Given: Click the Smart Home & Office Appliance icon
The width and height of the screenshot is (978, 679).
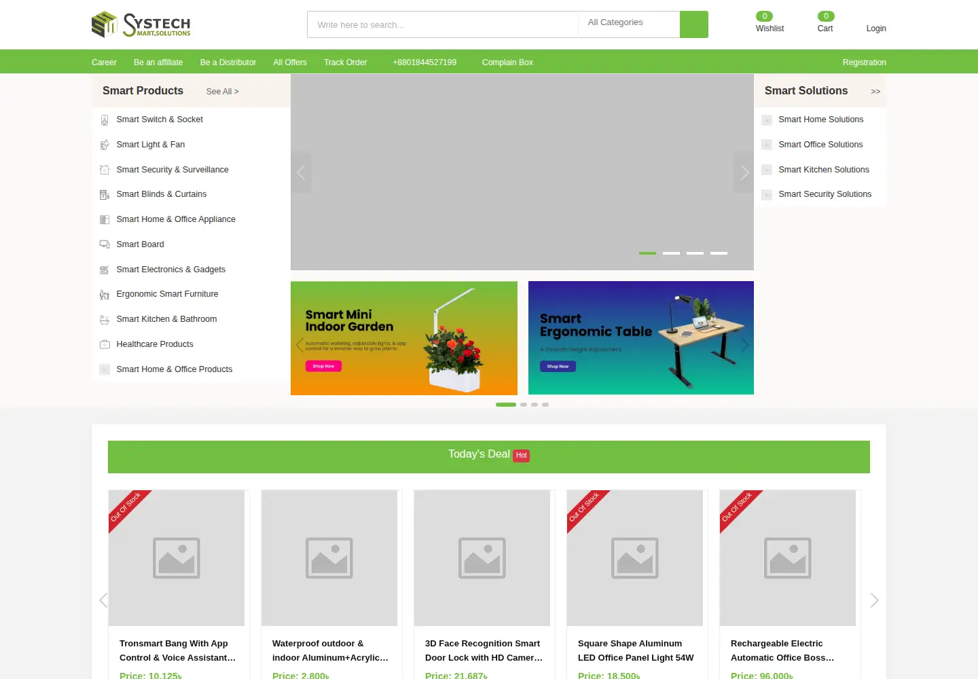Looking at the screenshot, I should [105, 220].
